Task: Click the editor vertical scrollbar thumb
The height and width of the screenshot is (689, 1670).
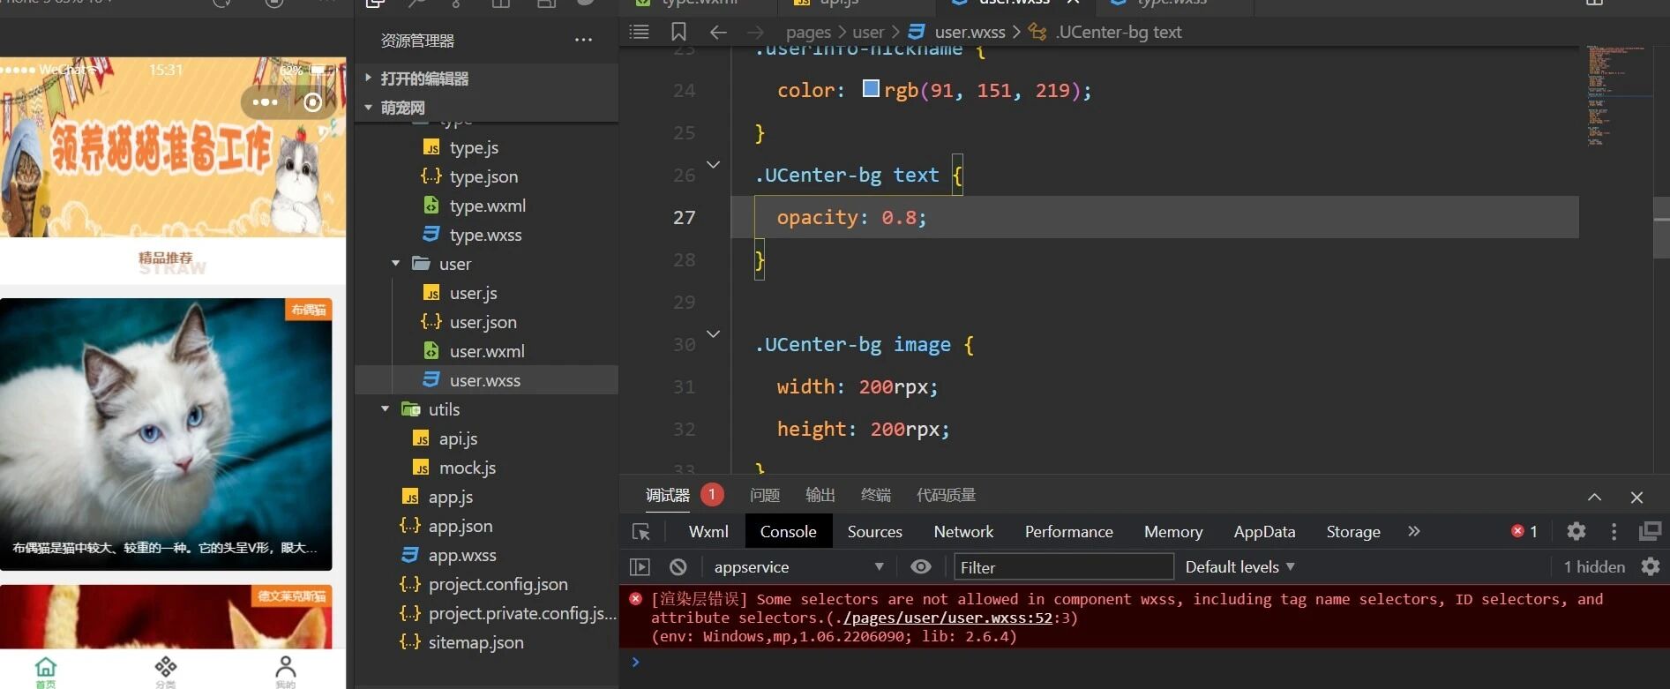Action: (x=1661, y=226)
